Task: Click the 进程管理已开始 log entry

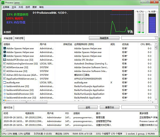Action: [x=103, y=121]
